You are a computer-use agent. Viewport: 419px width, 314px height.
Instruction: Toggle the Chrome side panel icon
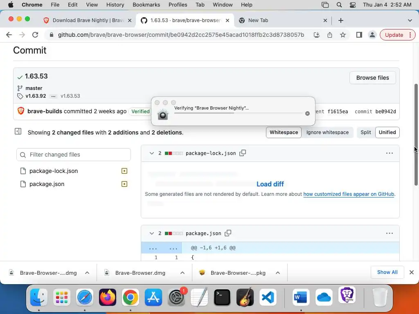(359, 35)
